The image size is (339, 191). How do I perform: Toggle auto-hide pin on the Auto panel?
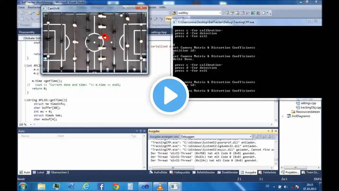point(141,131)
